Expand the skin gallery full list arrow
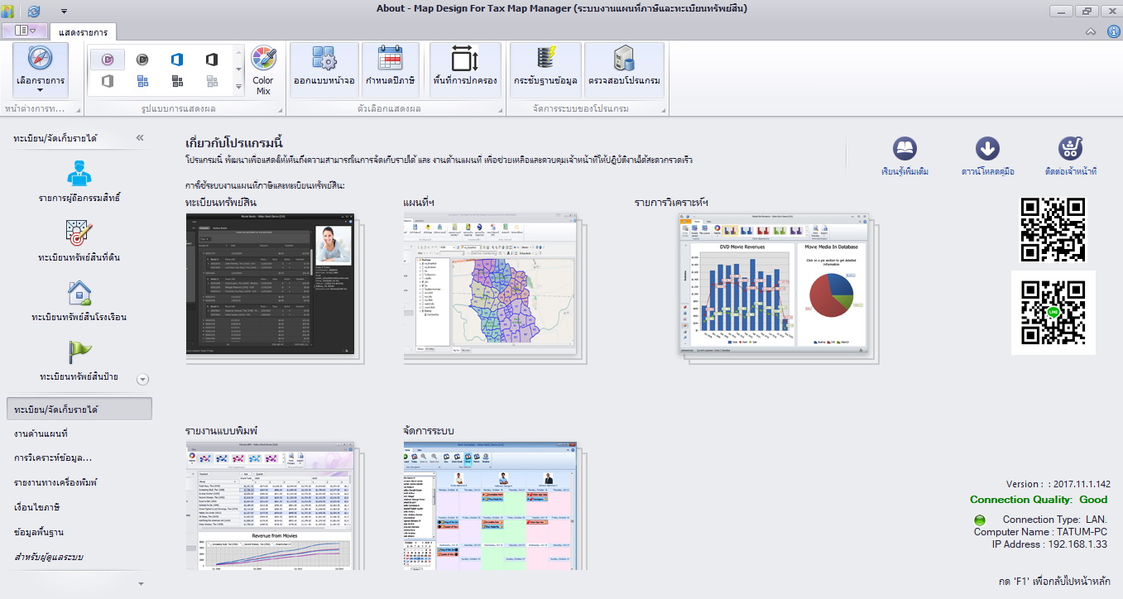The height and width of the screenshot is (599, 1123). pyautogui.click(x=238, y=88)
